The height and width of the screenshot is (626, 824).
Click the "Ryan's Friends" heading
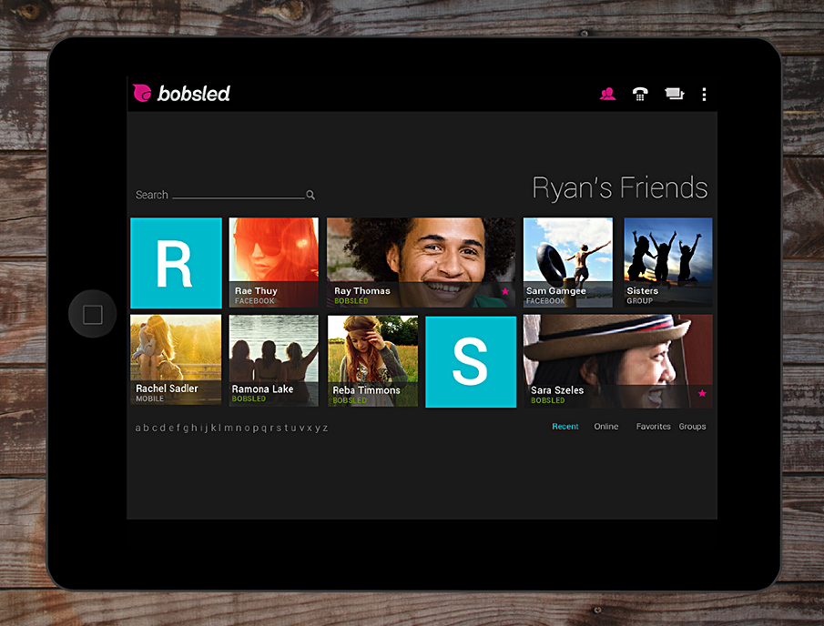[620, 187]
